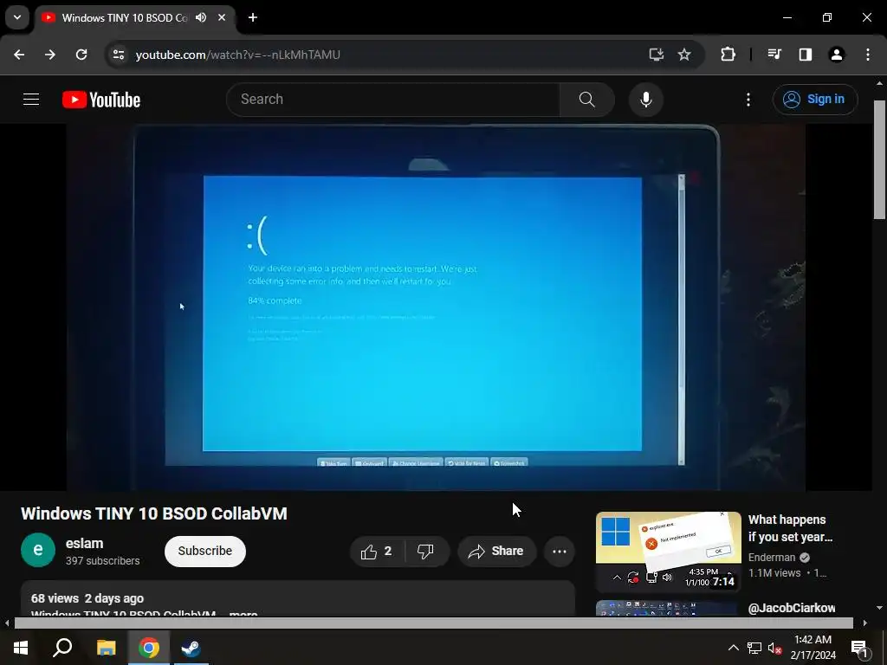887x665 pixels.
Task: Open Windows taskbar search
Action: click(x=62, y=648)
